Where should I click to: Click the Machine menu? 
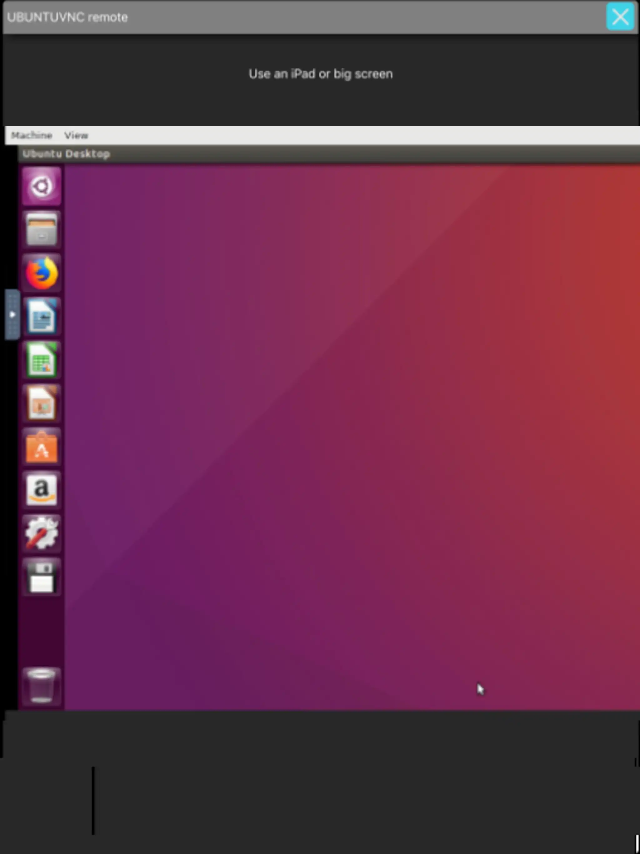coord(31,135)
